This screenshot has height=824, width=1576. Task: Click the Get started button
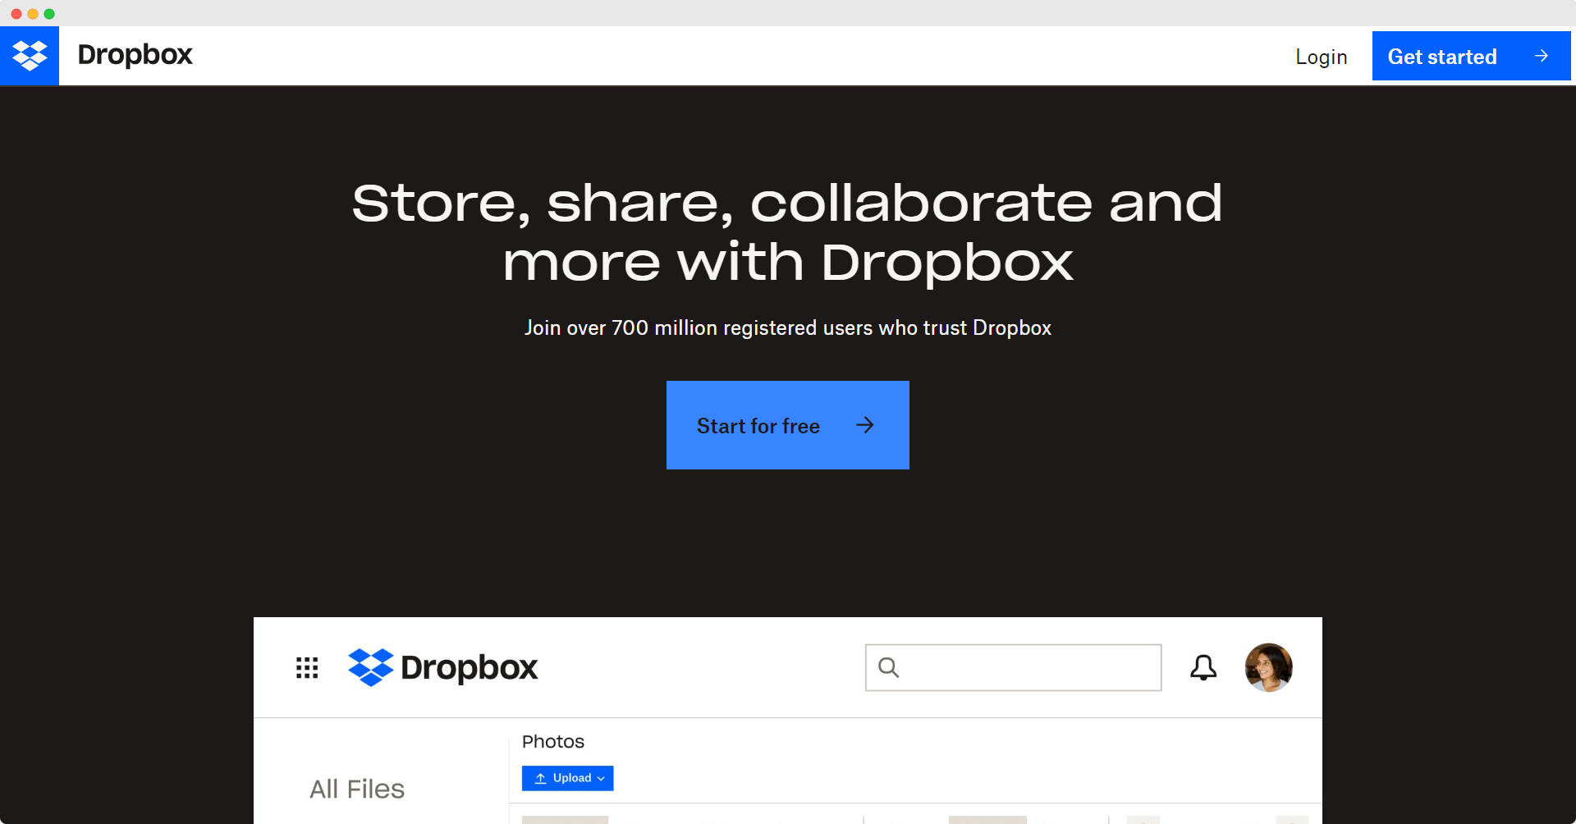1471,56
